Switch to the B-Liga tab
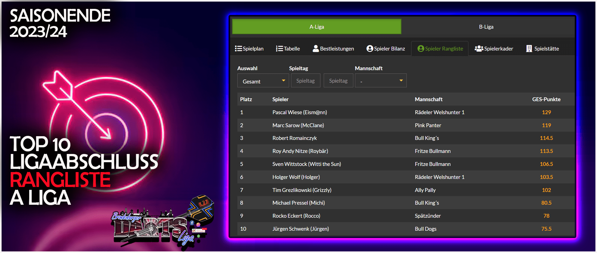Viewport: 597px width, 253px height. click(x=486, y=27)
